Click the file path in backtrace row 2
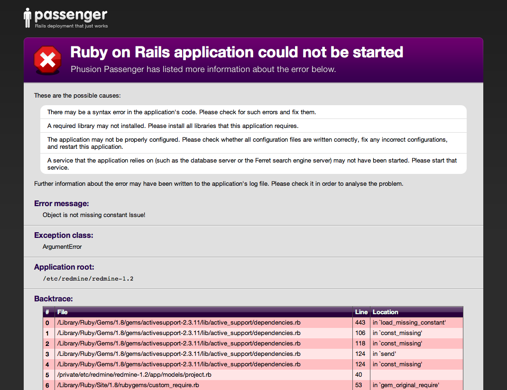The width and height of the screenshot is (507, 390). (x=179, y=344)
